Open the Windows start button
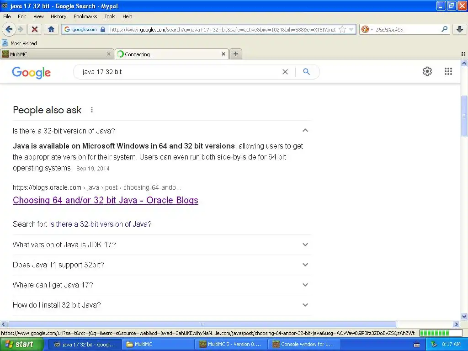468x351 pixels. [x=21, y=344]
